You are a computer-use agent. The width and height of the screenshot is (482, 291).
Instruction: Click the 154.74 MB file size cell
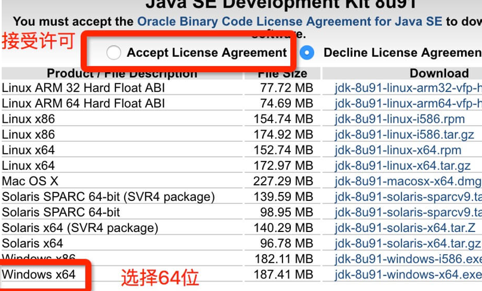[x=283, y=119]
